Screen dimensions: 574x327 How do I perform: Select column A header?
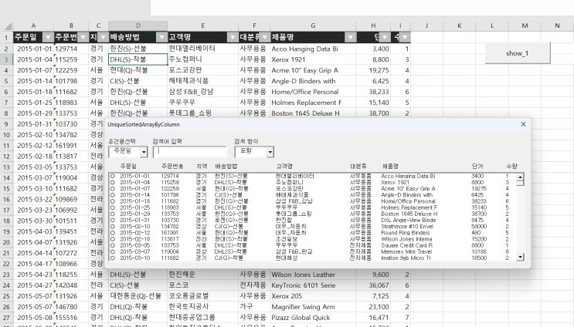(x=33, y=25)
